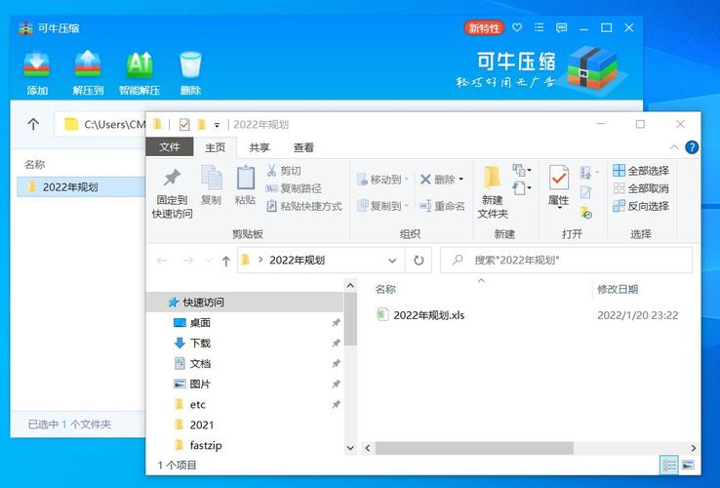Go up one level in 可牛压缩 path bar
Screen dimensions: 720x488
[x=33, y=124]
